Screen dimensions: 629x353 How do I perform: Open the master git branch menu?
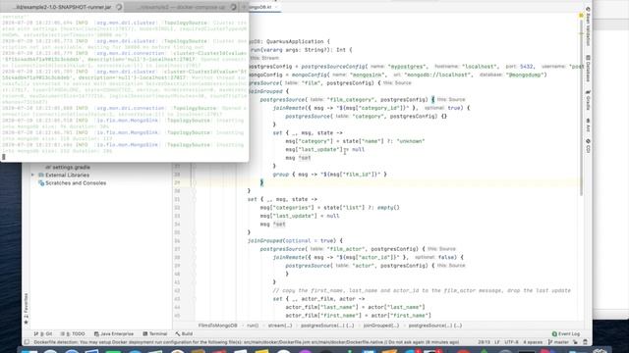[558, 342]
